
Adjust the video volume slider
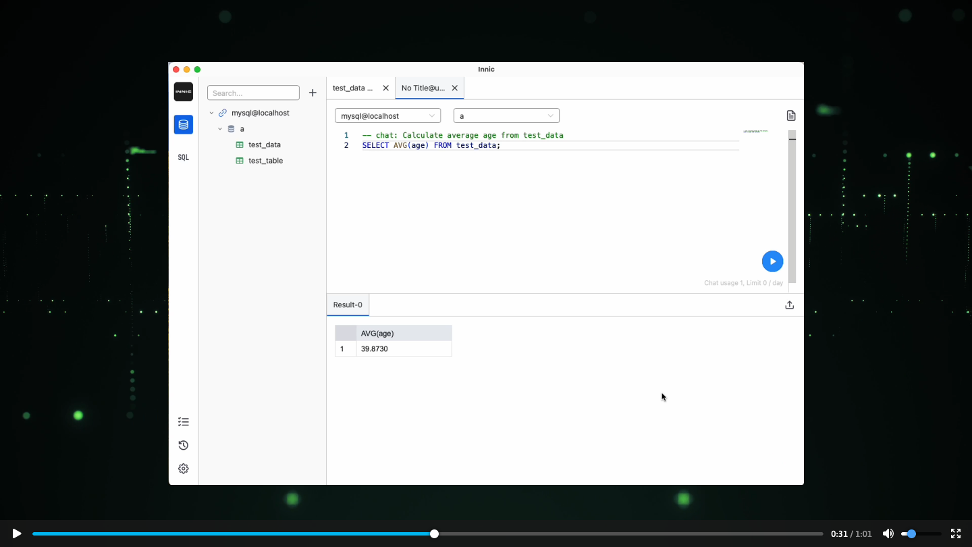tap(921, 533)
